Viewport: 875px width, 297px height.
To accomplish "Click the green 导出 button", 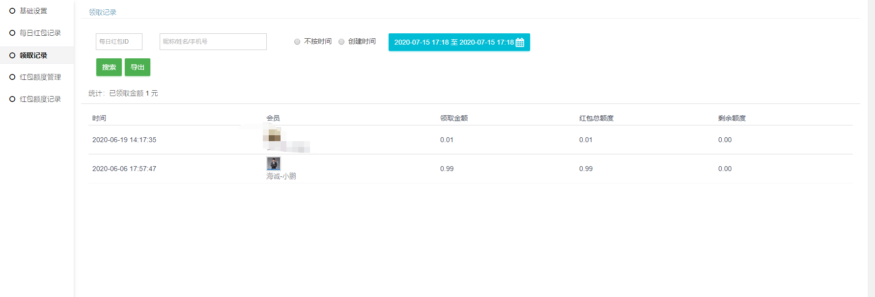I will pos(138,67).
